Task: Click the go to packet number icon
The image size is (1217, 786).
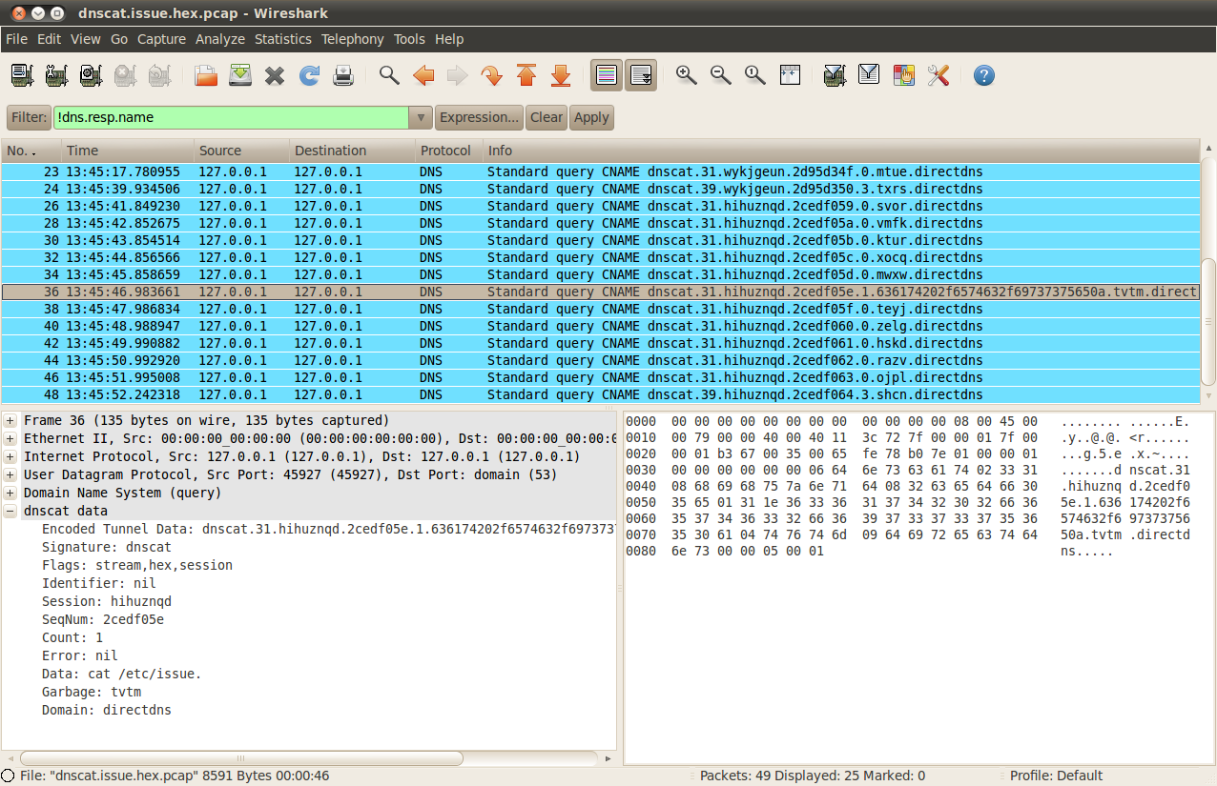Action: coord(492,75)
